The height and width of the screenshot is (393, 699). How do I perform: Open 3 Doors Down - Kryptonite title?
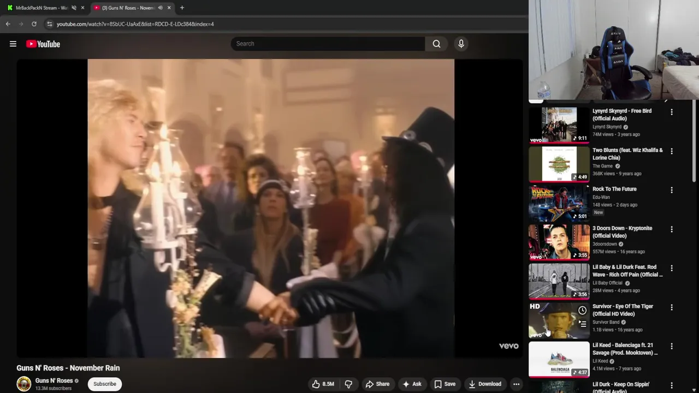[622, 232]
